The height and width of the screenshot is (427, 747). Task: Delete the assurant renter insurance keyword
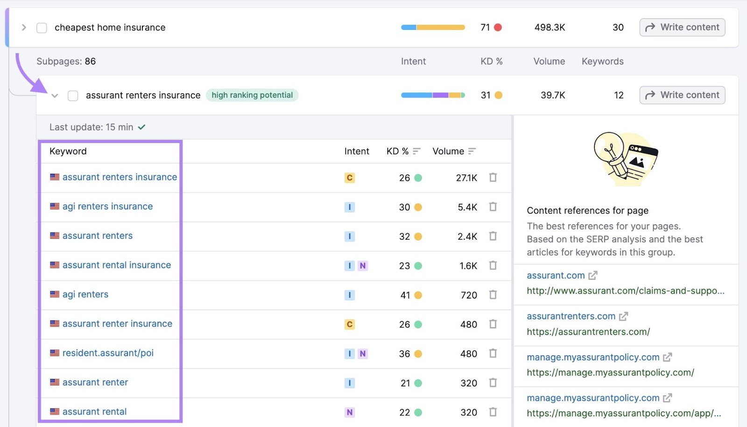click(x=493, y=324)
